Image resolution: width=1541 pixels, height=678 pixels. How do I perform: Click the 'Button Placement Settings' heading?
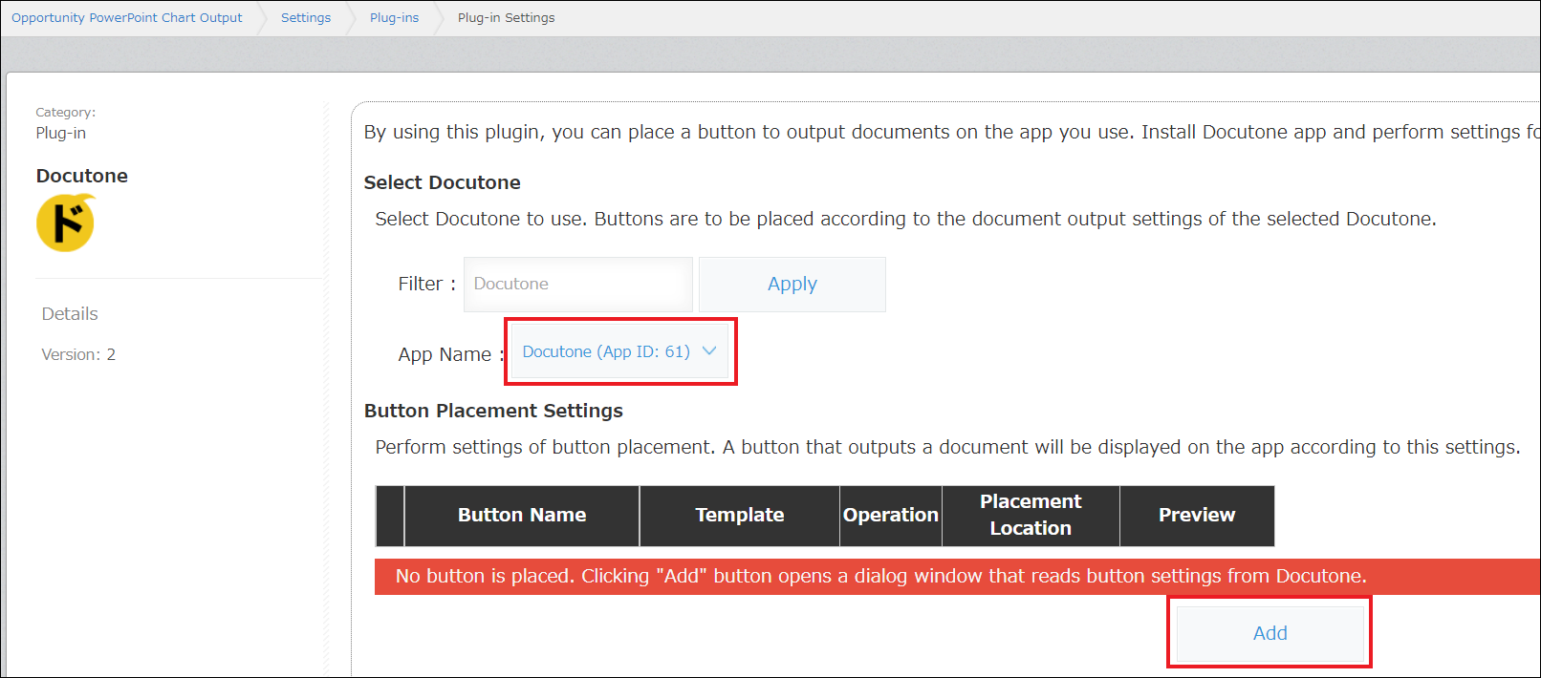tap(493, 411)
